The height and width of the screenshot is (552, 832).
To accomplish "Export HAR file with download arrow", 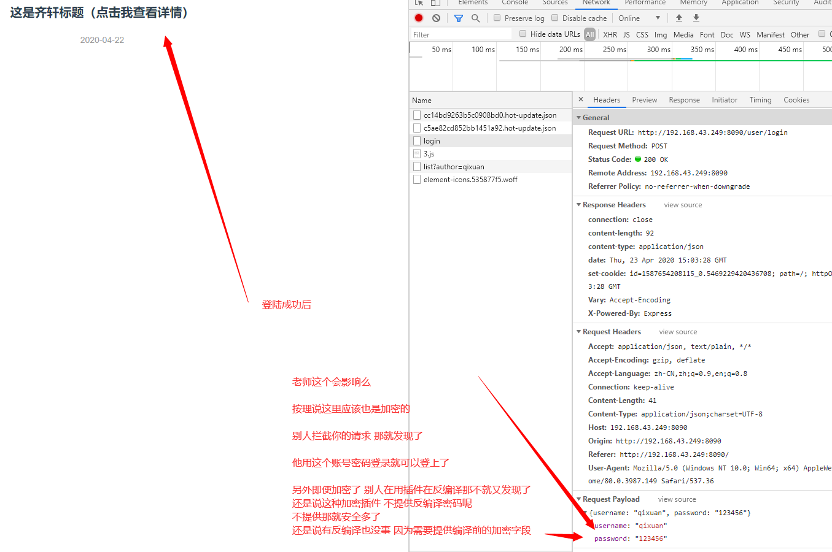I will (696, 18).
